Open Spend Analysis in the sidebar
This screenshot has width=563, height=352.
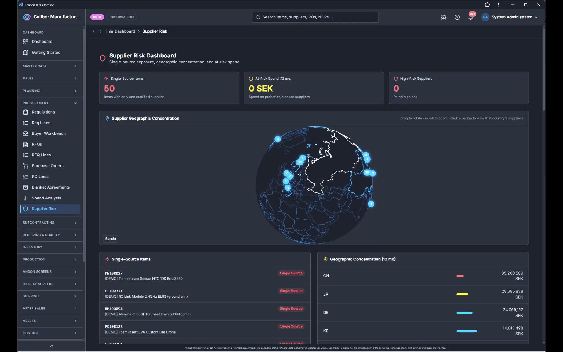coord(50,198)
